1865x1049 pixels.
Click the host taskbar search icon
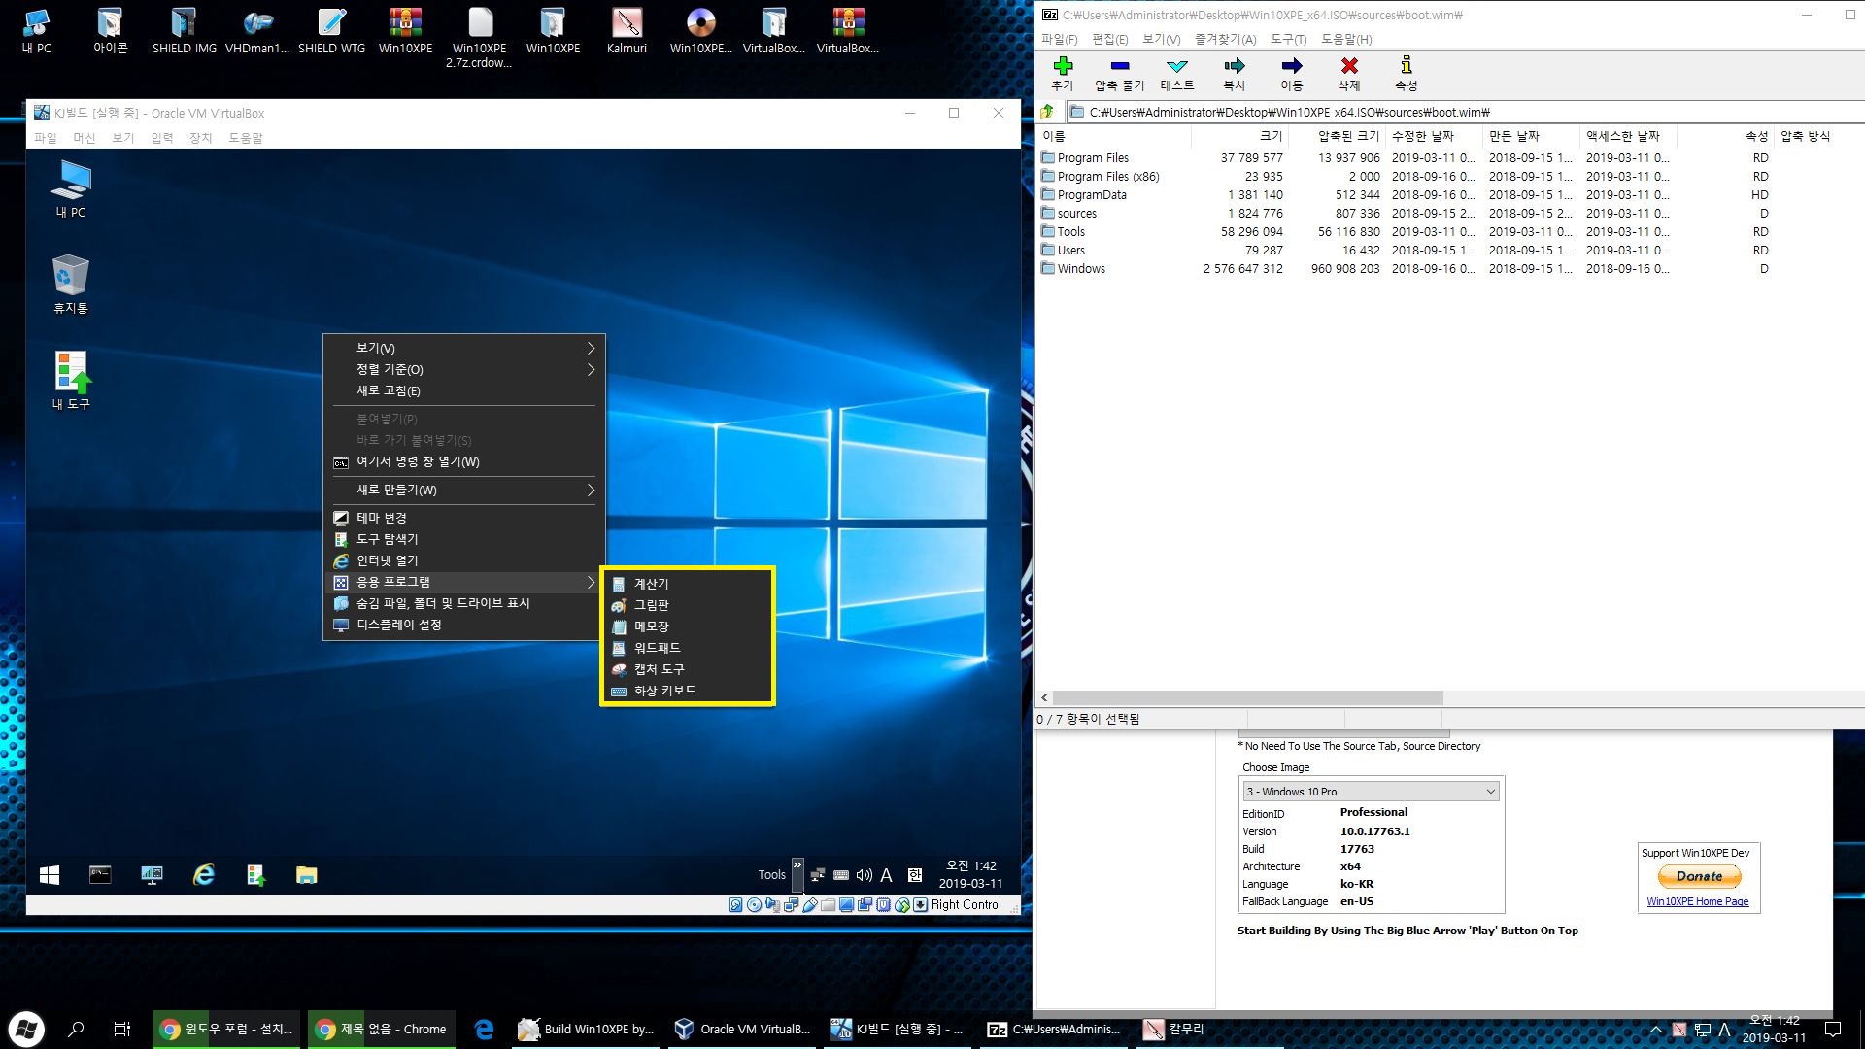coord(76,1029)
